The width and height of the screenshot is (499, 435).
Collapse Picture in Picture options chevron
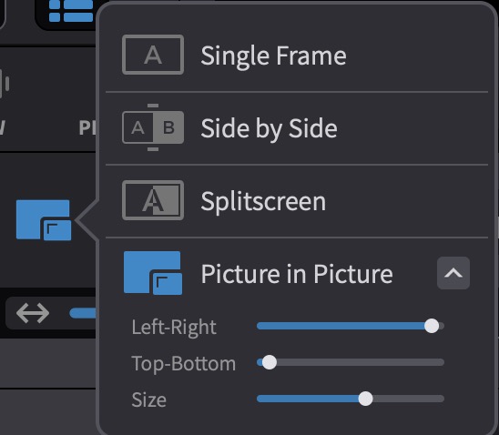pyautogui.click(x=453, y=273)
